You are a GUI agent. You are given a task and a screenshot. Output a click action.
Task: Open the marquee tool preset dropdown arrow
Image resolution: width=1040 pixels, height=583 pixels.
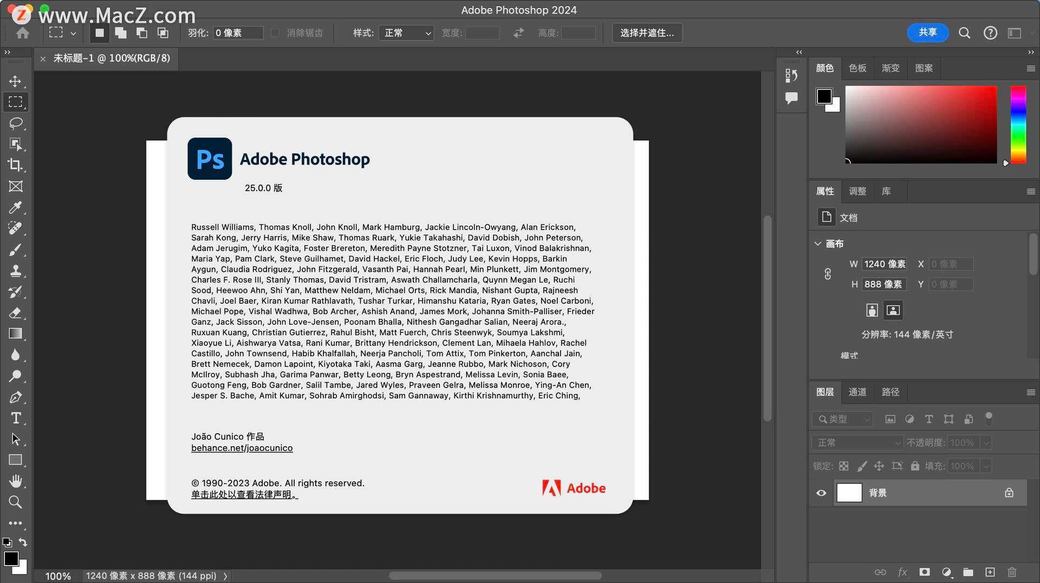coord(73,33)
